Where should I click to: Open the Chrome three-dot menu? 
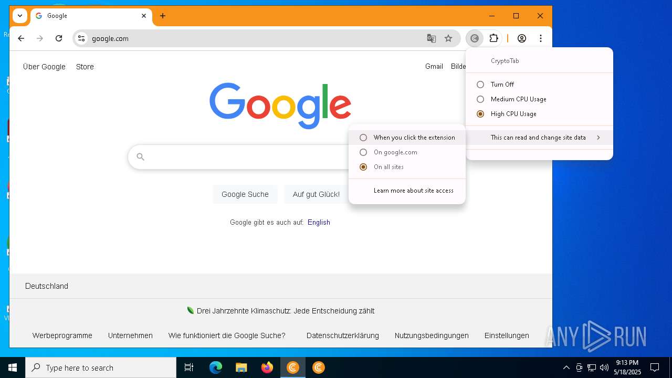click(x=541, y=38)
